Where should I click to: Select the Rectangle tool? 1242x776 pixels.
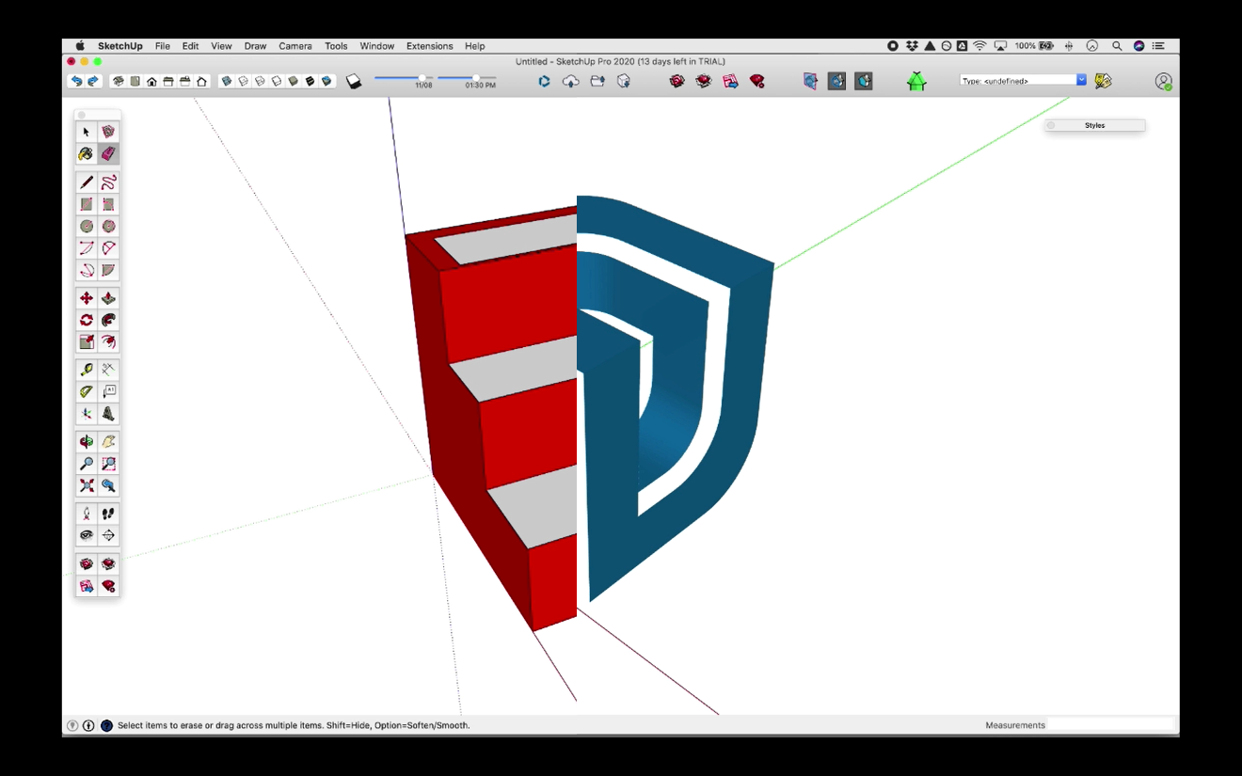tap(87, 204)
